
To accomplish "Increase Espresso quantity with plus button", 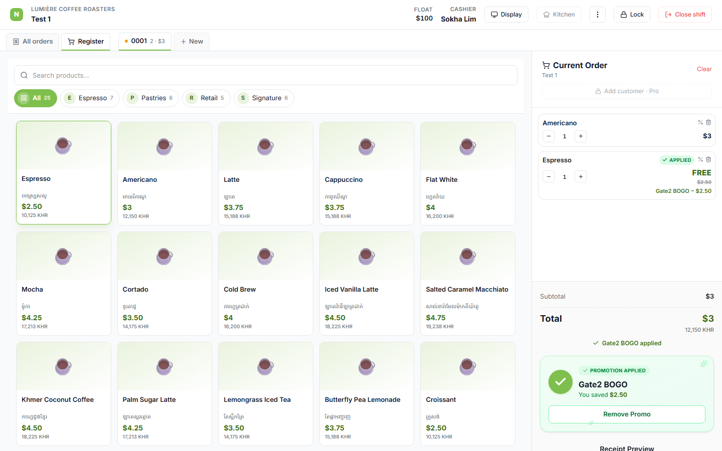I will (581, 176).
